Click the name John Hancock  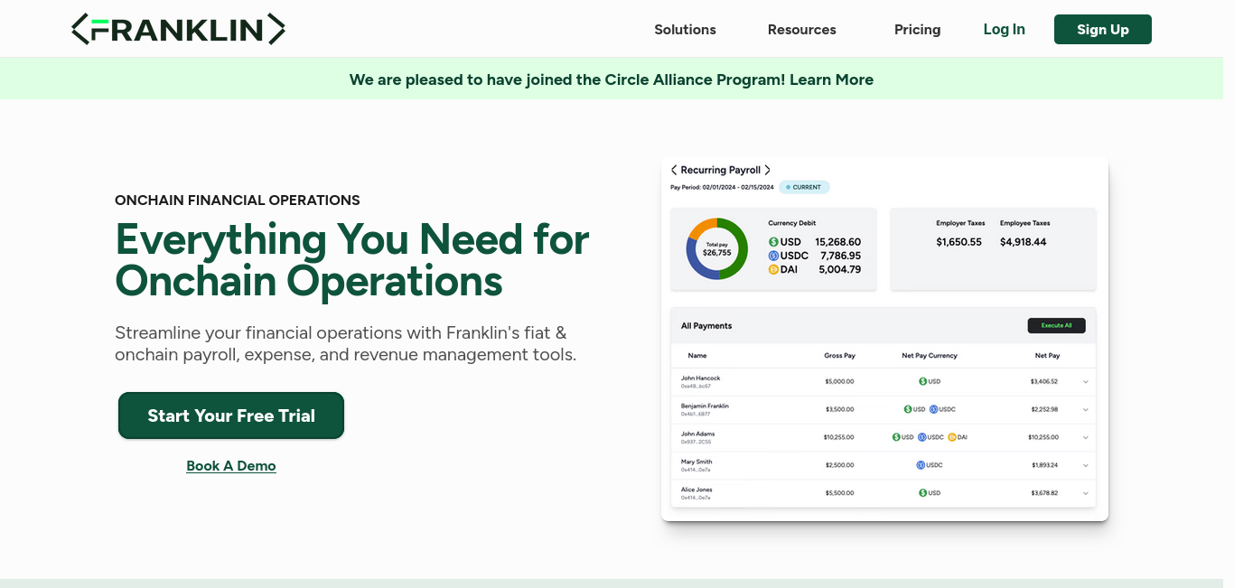click(701, 378)
